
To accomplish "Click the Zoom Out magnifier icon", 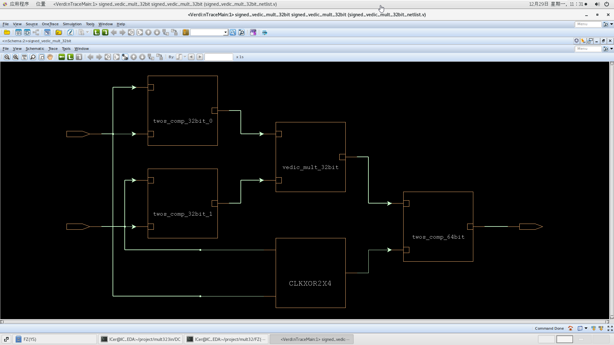I will click(7, 57).
